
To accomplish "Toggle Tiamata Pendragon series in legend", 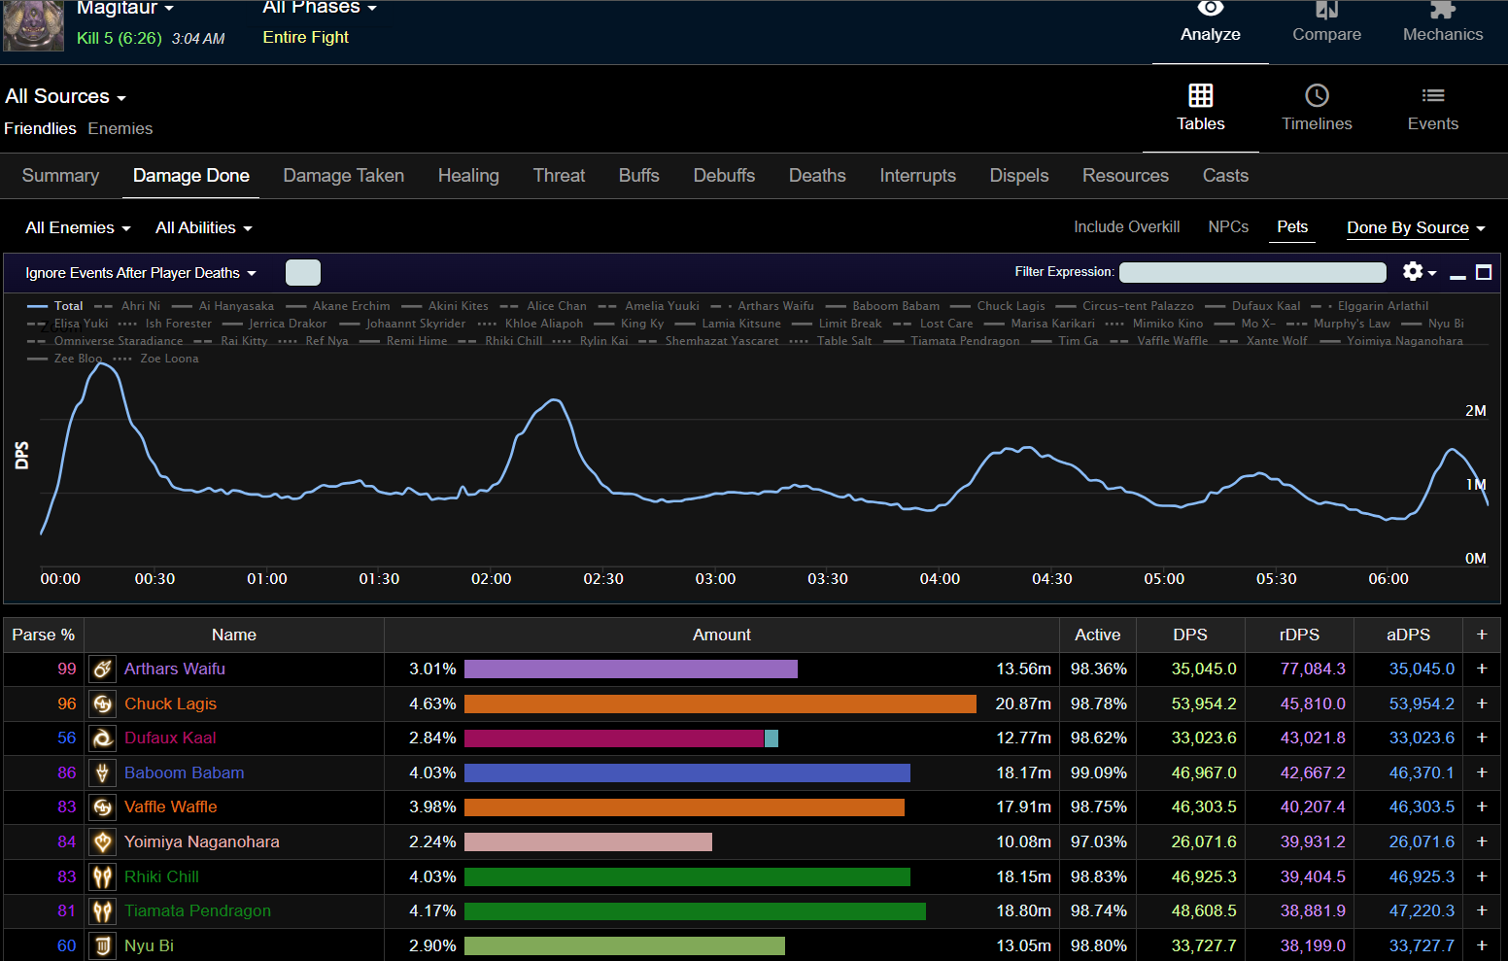I will click(x=952, y=341).
